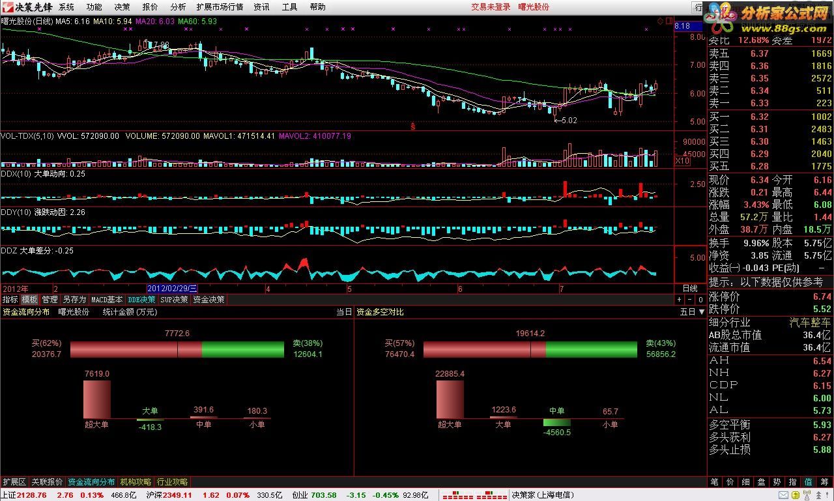This screenshot has width=834, height=501.
Task: Open the 报价 menu
Action: point(150,7)
